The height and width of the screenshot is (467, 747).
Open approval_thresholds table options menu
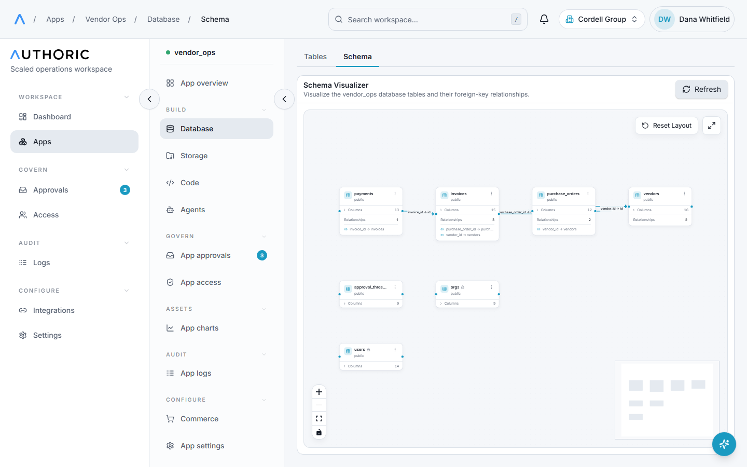[395, 287]
